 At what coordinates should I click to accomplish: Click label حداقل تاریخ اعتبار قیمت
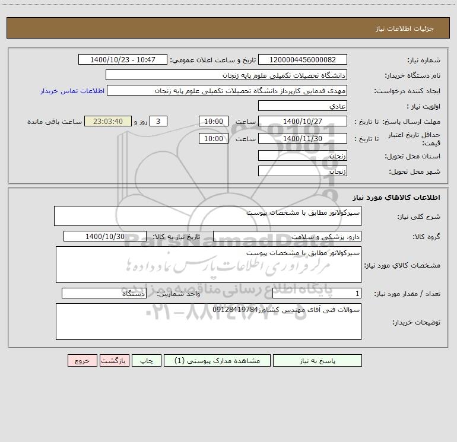pyautogui.click(x=414, y=139)
